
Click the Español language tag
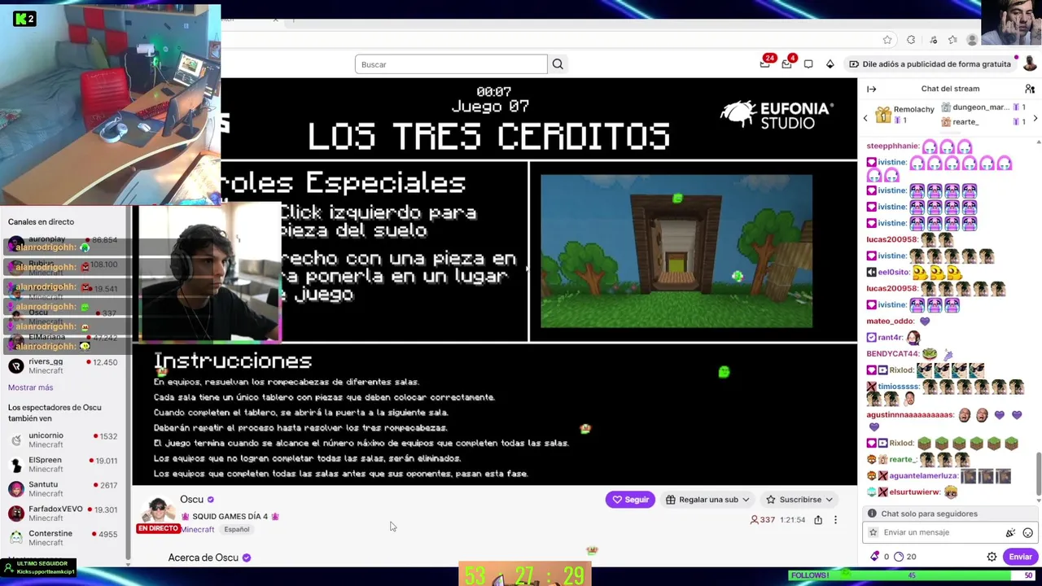(237, 530)
